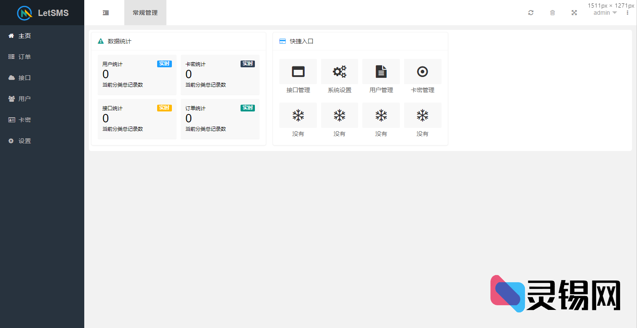Open the admin user dropdown
Image resolution: width=637 pixels, height=328 pixels.
605,13
